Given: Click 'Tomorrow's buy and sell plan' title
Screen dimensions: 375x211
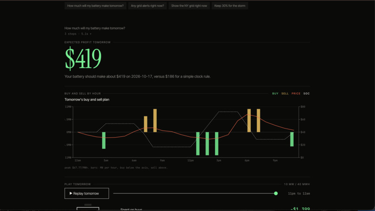Looking at the screenshot, I should click(x=87, y=100).
